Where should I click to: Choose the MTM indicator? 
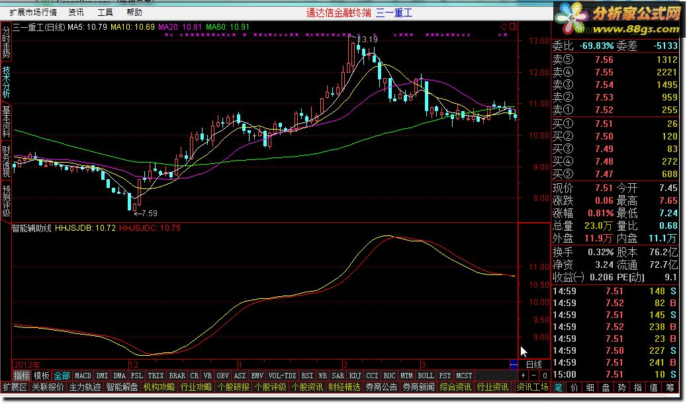point(406,376)
